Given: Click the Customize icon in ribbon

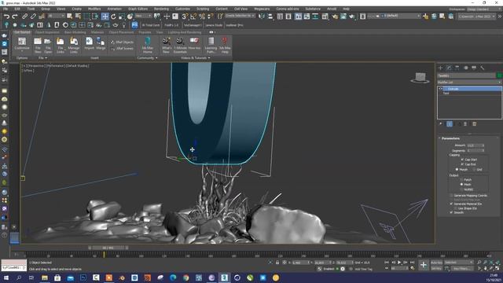Looking at the screenshot, I should pos(22,45).
